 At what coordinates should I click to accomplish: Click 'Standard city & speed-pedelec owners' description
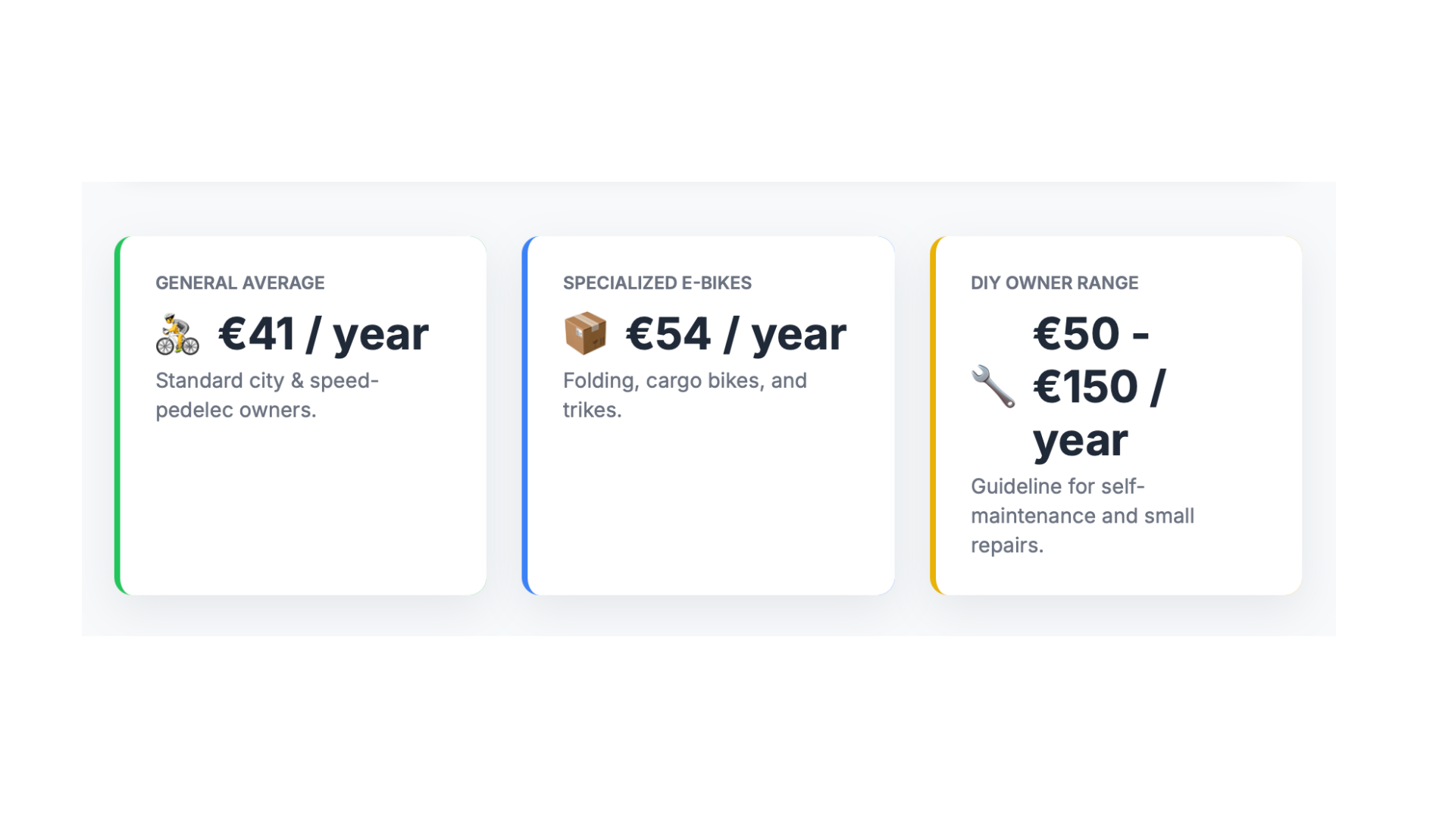click(x=267, y=395)
